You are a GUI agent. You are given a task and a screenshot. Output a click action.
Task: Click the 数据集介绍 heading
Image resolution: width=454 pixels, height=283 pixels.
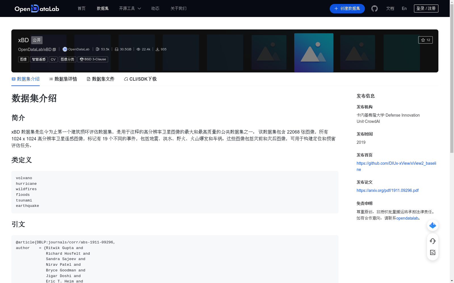point(34,98)
